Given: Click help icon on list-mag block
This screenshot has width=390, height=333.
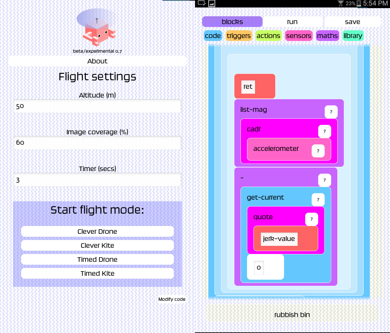Looking at the screenshot, I should click(331, 112).
